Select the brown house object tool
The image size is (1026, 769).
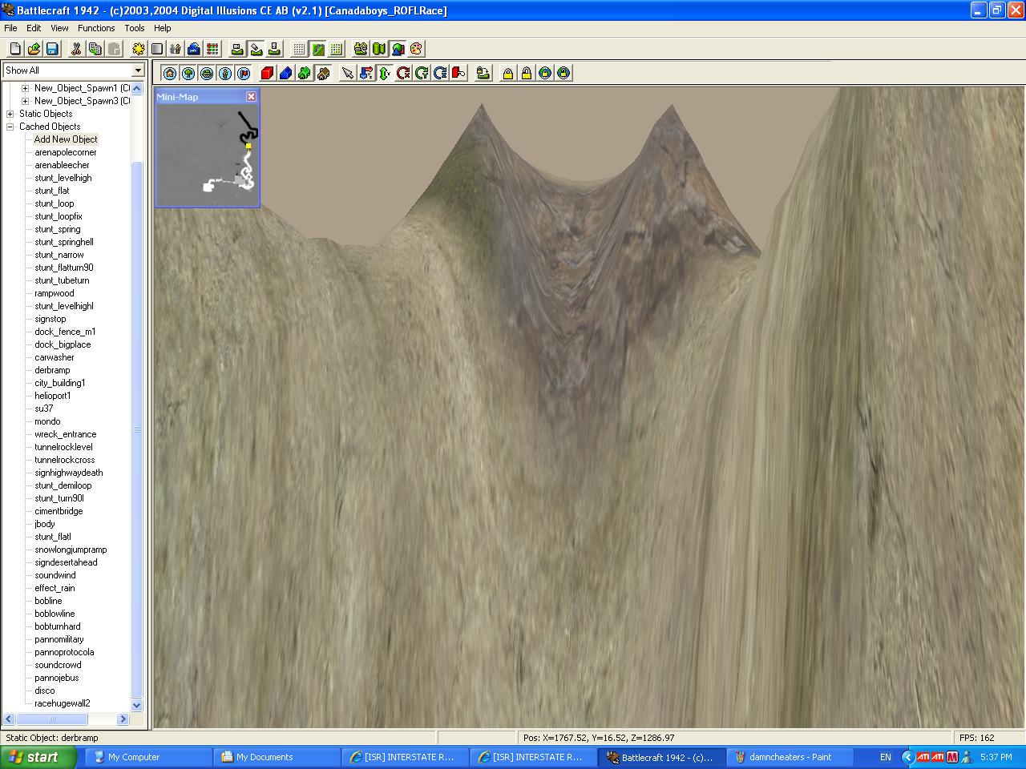(x=323, y=73)
